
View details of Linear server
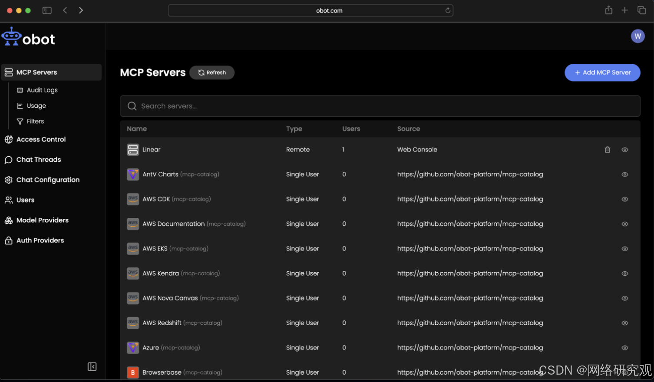click(x=625, y=150)
